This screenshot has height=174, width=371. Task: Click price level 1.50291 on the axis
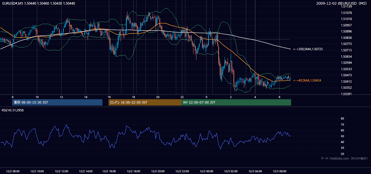pos(347,94)
